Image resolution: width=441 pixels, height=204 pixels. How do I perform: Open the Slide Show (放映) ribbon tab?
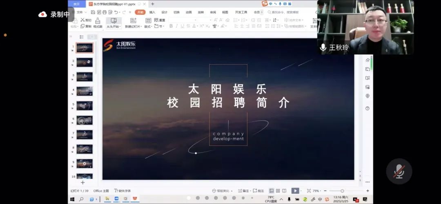200,12
